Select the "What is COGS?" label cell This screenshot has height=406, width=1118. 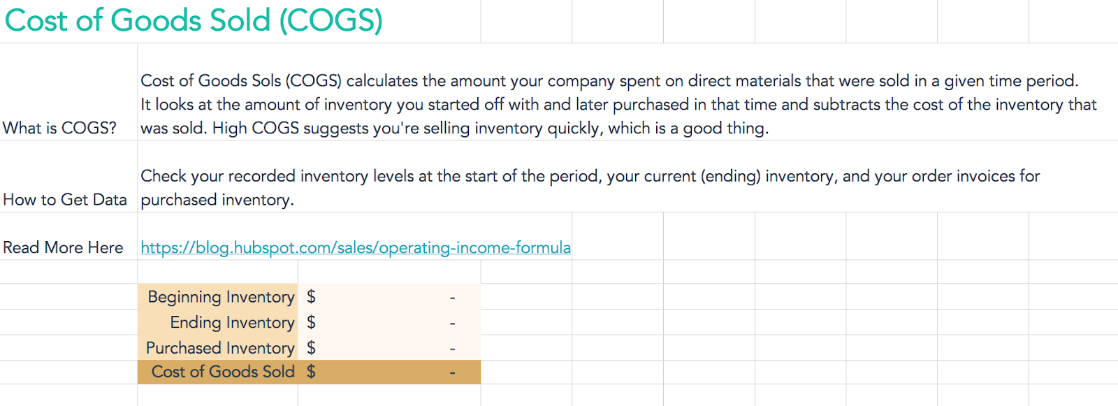point(60,129)
